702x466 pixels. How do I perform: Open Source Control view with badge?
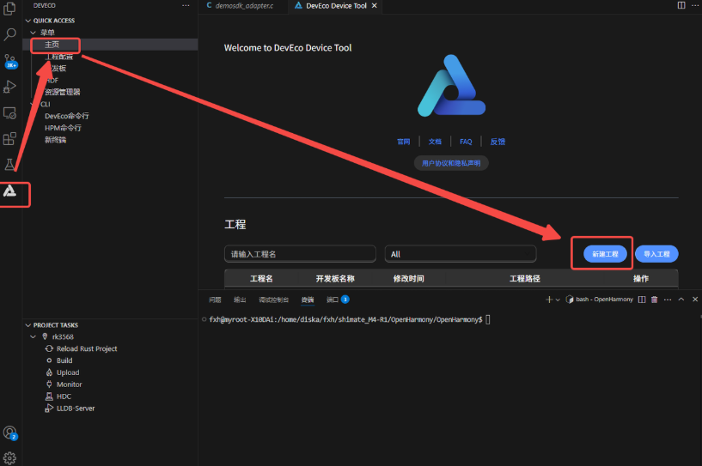pos(10,60)
